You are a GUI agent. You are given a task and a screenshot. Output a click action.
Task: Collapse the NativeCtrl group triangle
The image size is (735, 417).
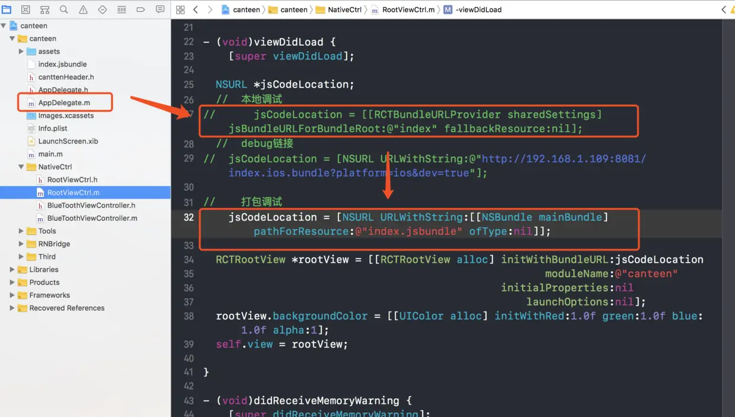(21, 167)
